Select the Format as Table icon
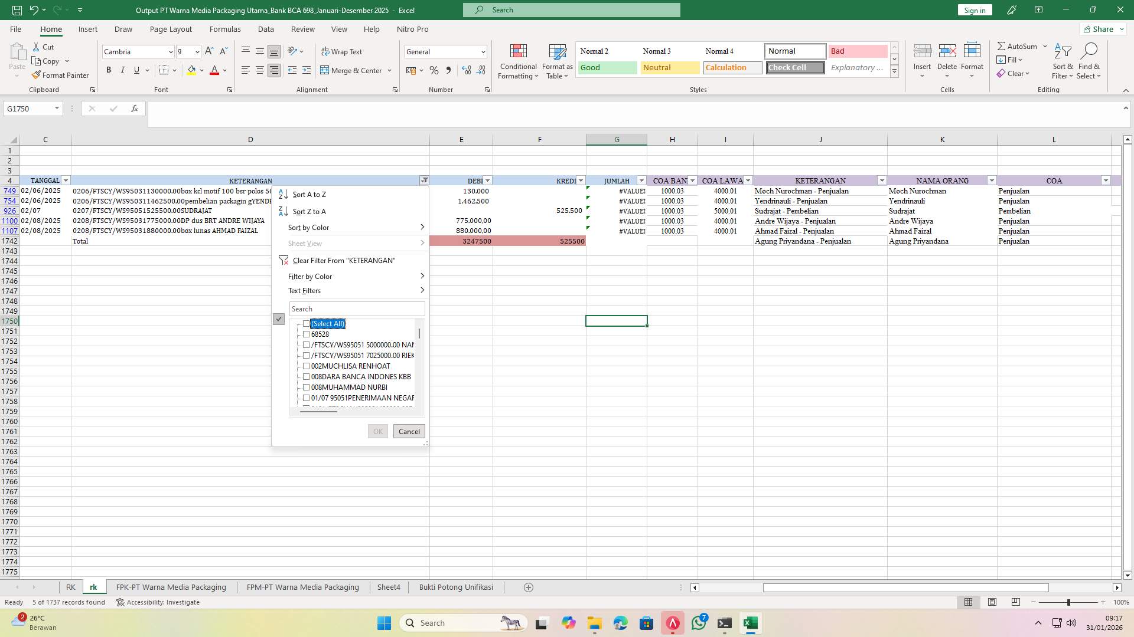 tap(556, 61)
